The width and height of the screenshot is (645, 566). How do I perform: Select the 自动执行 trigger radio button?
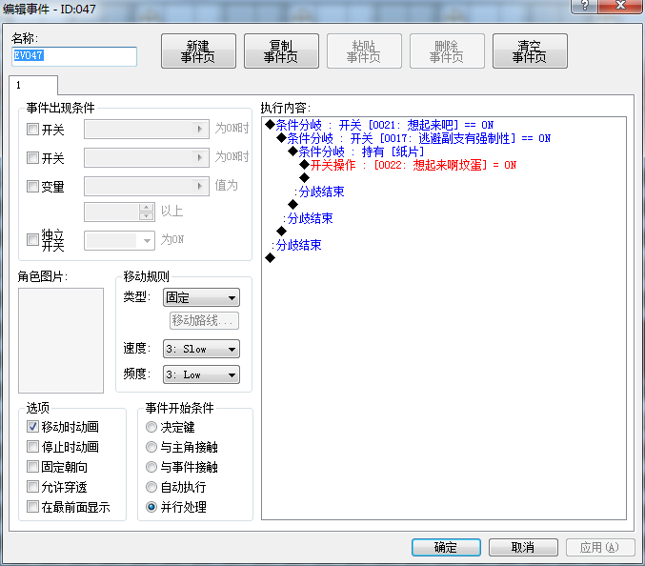(151, 487)
